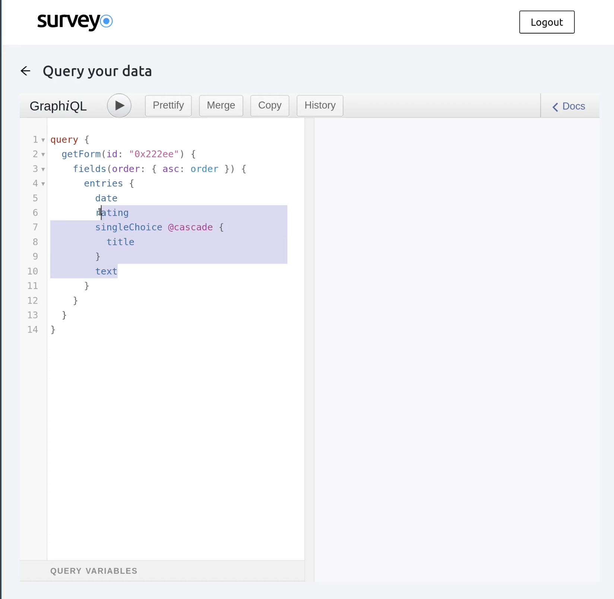Copy the query to clipboard
614x599 pixels.
269,106
